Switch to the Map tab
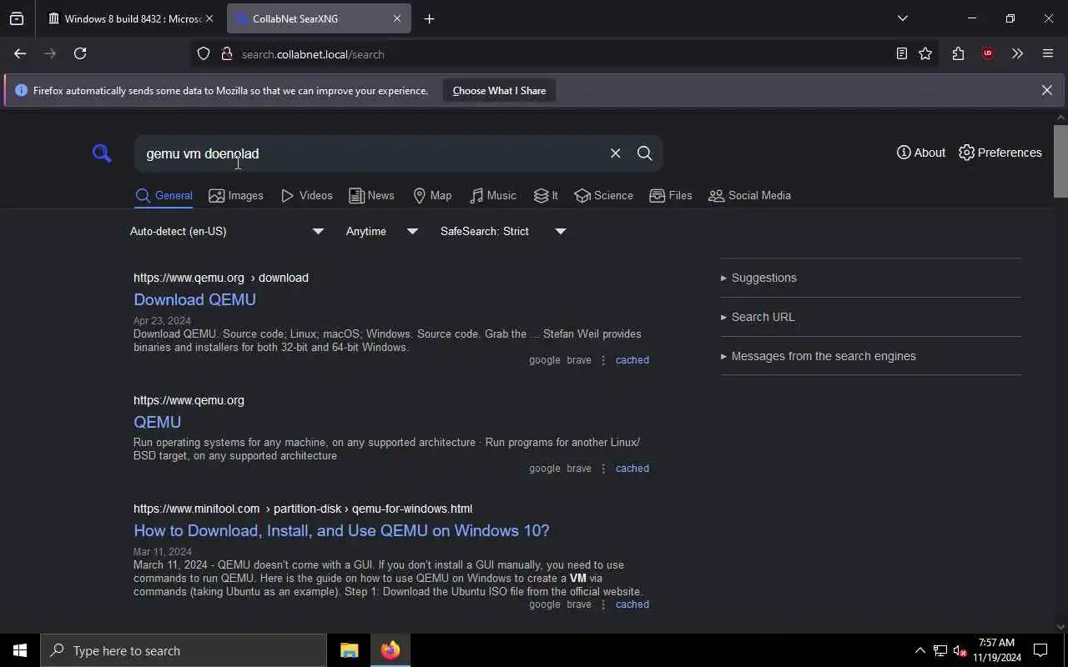Screen dimensions: 1068x667 [432, 195]
